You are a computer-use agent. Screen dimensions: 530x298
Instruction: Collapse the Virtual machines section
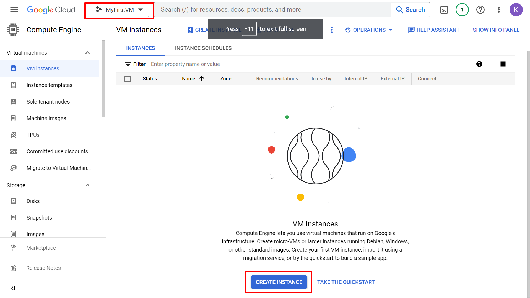point(88,53)
